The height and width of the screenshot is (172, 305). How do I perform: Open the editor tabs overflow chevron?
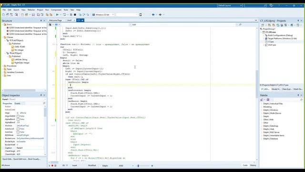(256, 20)
